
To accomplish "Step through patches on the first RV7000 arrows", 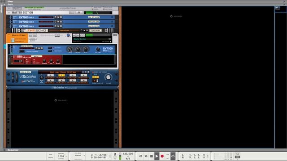I will point(56,17).
